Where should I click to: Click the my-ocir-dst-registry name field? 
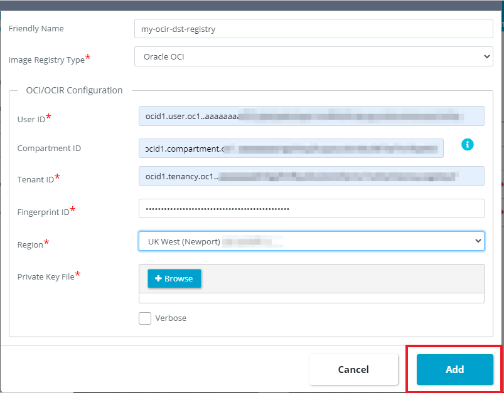(x=312, y=28)
